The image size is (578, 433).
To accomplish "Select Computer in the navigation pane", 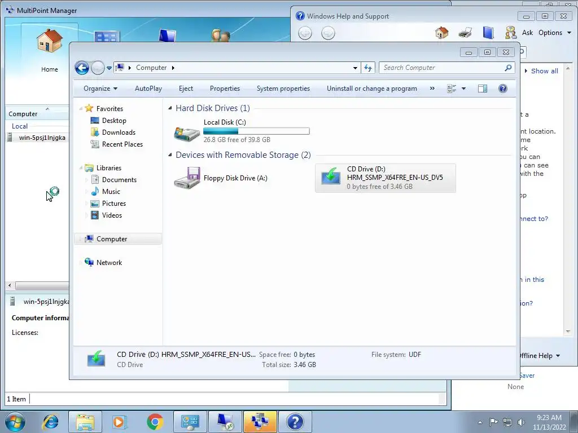I will [x=112, y=239].
